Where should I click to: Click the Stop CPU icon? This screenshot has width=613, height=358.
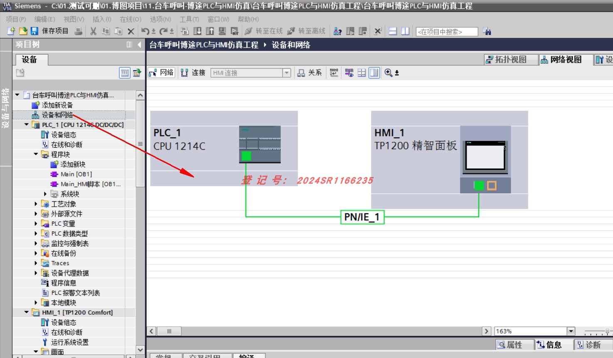tap(363, 31)
